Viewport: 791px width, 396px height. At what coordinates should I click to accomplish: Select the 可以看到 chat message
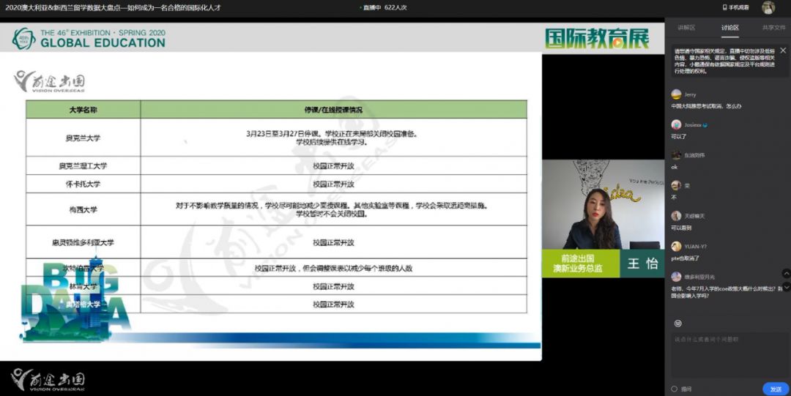click(681, 228)
